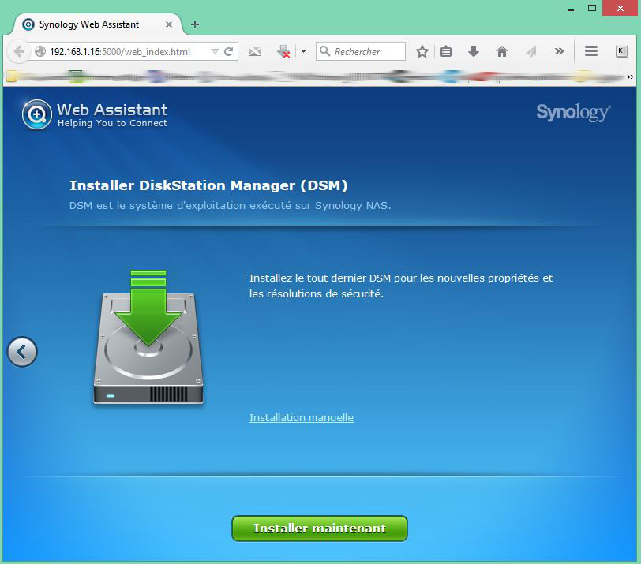Click the envelope mail icon in toolbar
Screen dimensions: 641x564
click(x=255, y=51)
